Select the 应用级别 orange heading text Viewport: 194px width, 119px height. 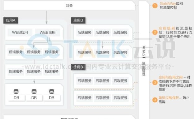[x=166, y=28]
